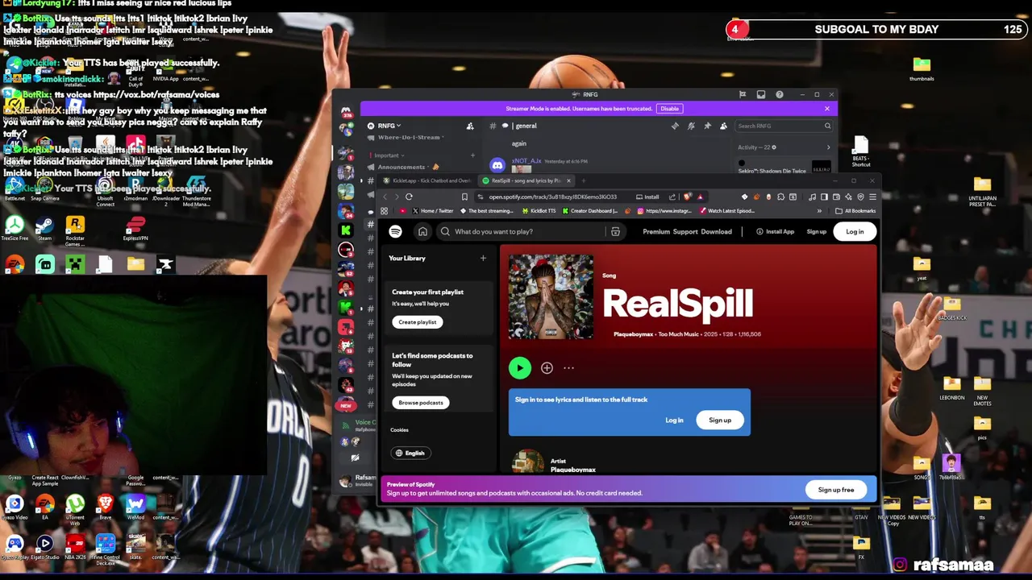Click Plaqueboymax artist name under song title
Image resolution: width=1032 pixels, height=580 pixels.
pos(634,334)
